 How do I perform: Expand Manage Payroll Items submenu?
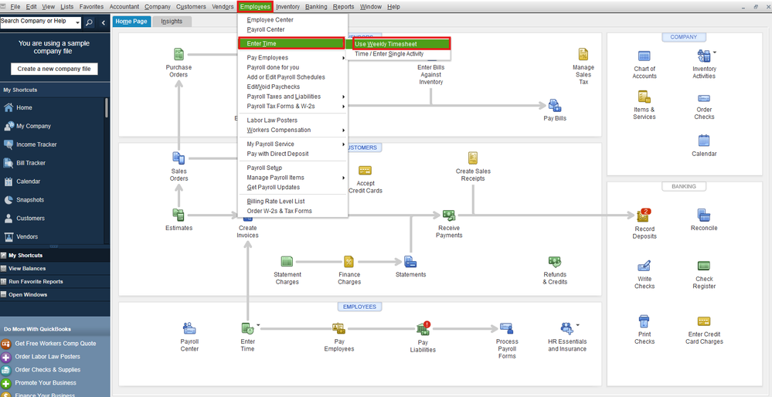344,178
